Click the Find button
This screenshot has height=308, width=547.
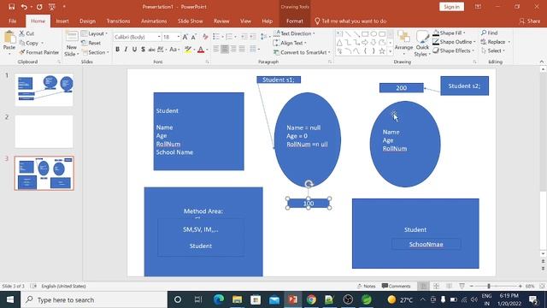[489, 33]
